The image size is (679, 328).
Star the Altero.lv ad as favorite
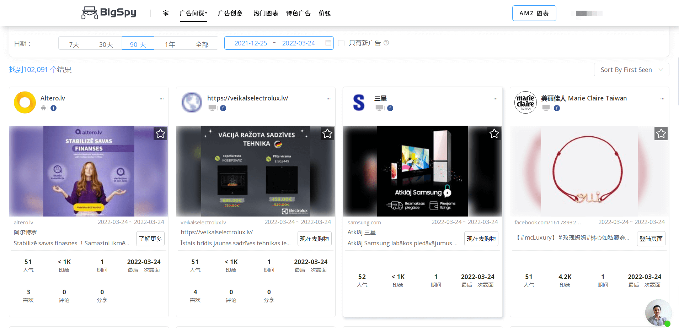pyautogui.click(x=160, y=133)
